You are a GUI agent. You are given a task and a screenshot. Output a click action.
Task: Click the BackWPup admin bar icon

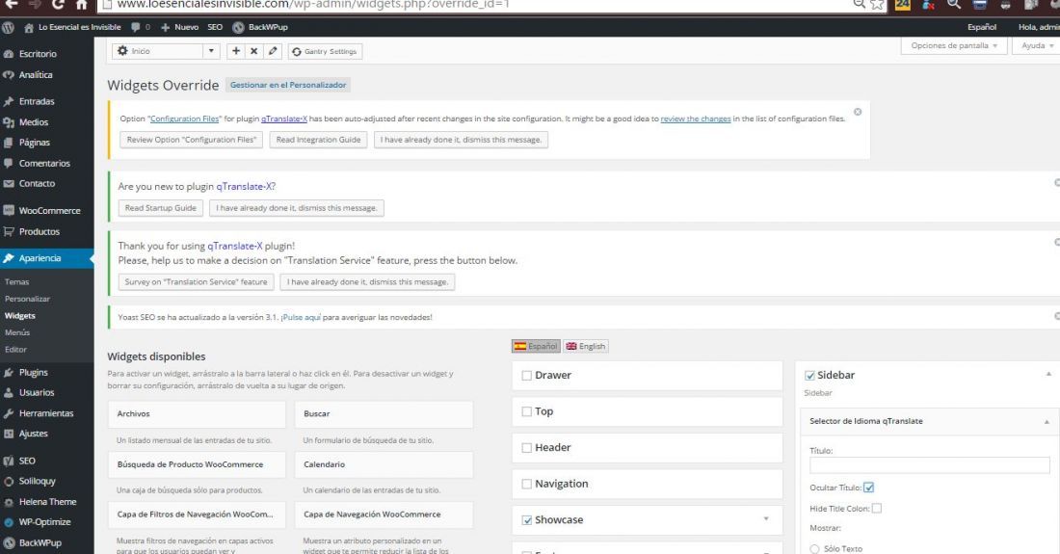[x=238, y=28]
